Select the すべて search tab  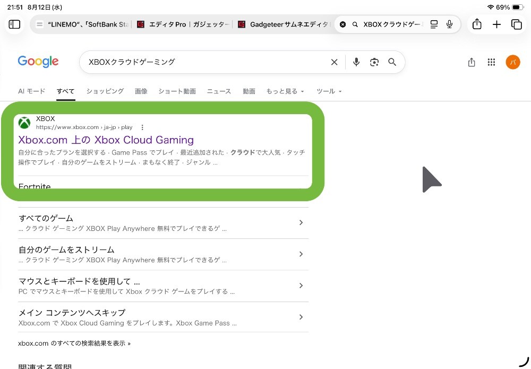[65, 91]
